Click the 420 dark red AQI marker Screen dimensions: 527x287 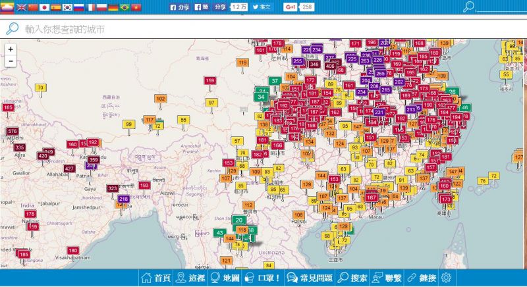(x=43, y=156)
